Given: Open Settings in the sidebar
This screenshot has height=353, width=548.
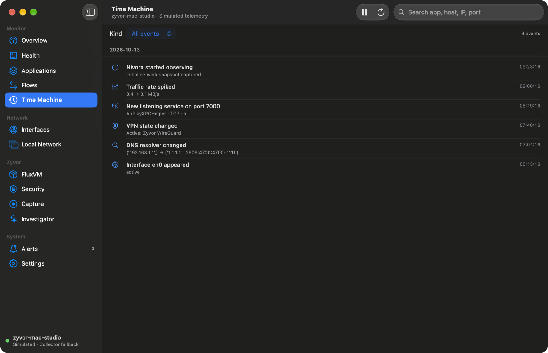Looking at the screenshot, I should click(x=51, y=263).
